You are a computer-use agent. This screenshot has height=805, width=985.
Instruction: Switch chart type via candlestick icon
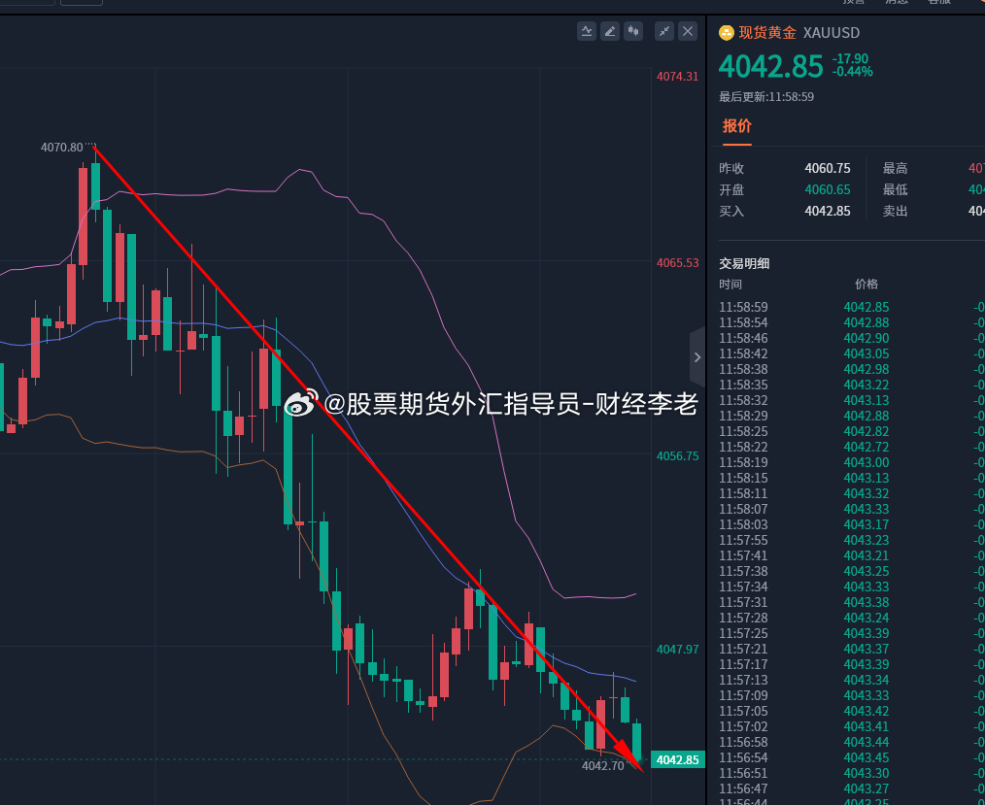(x=633, y=31)
